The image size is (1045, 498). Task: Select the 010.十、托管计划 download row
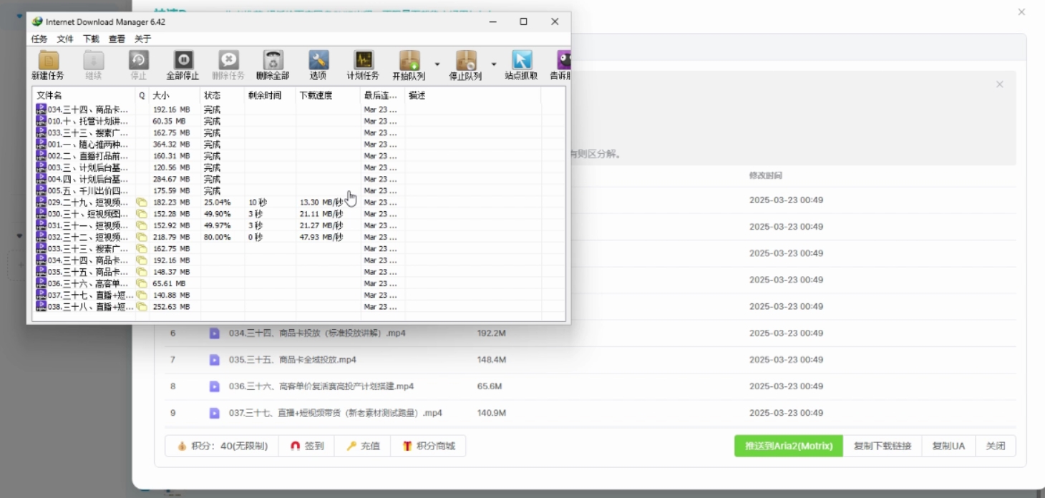tap(299, 122)
